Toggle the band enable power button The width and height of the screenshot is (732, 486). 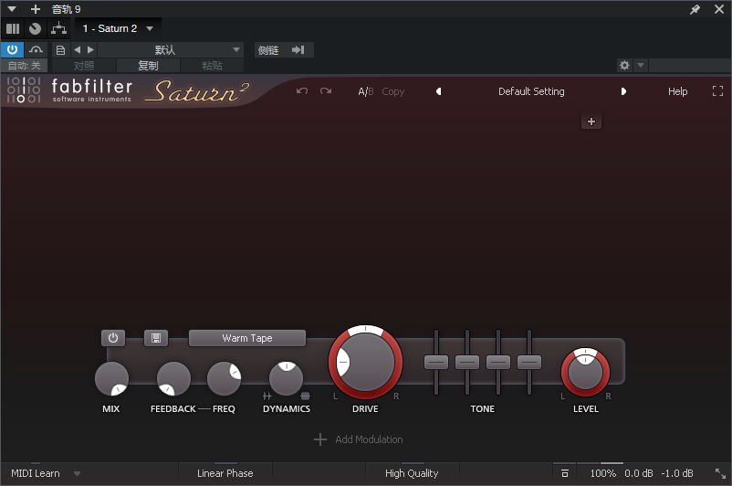(113, 338)
